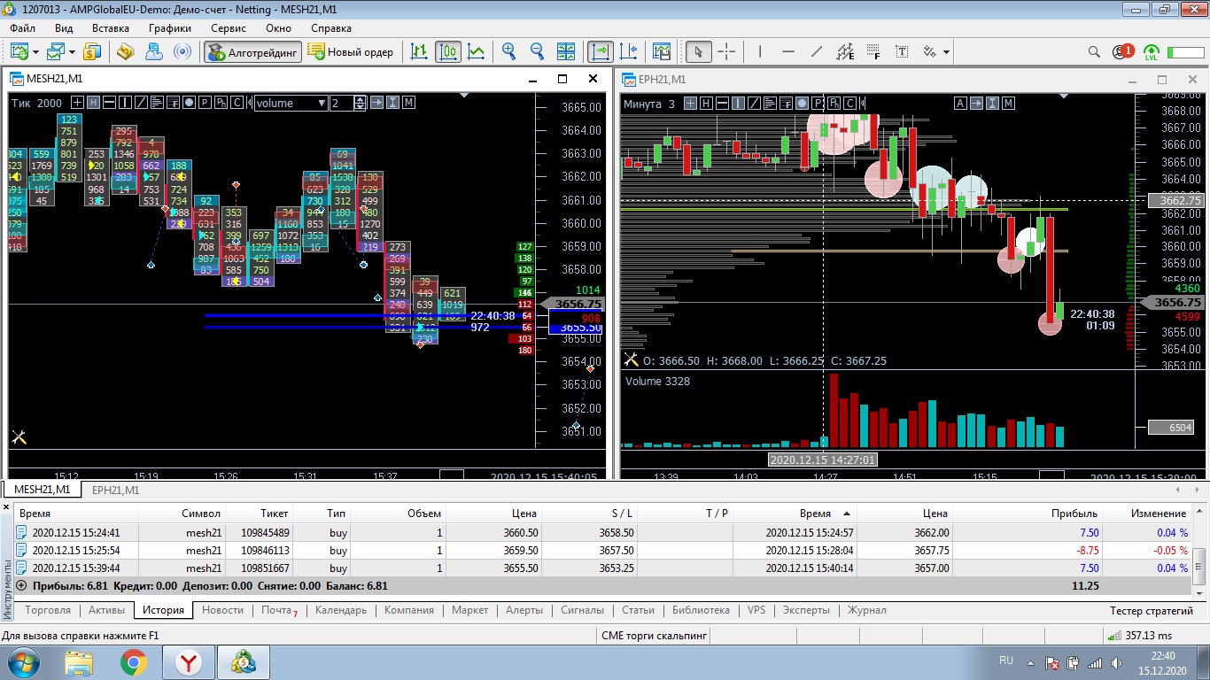The width and height of the screenshot is (1210, 680).
Task: Select history row with ticket 109846113
Action: (602, 550)
